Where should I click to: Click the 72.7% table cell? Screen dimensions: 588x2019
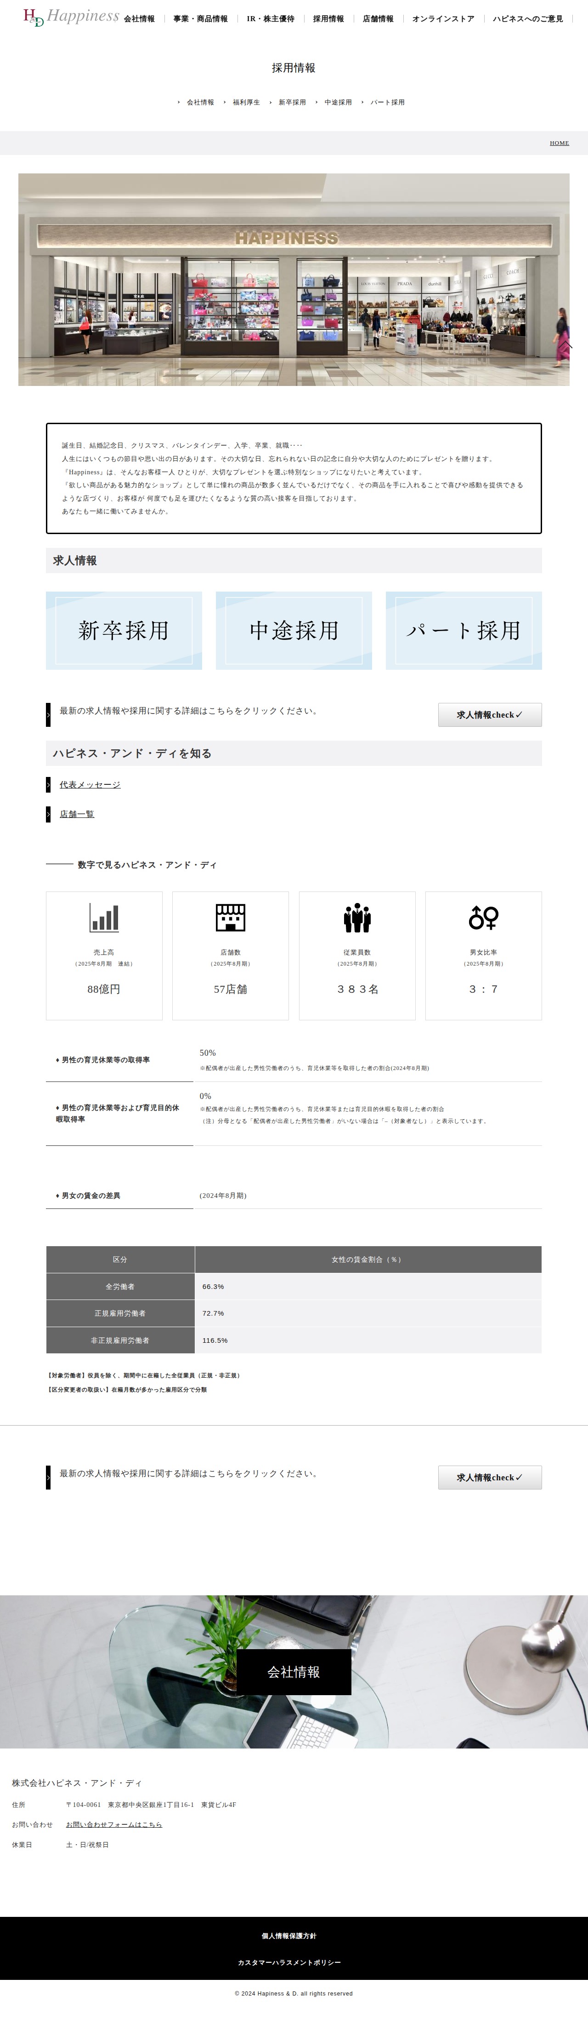click(368, 1313)
